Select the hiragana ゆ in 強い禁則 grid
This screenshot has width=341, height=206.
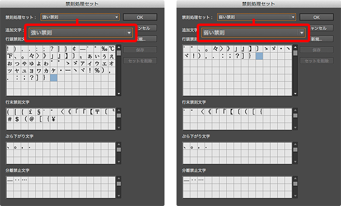pyautogui.click(x=32, y=63)
